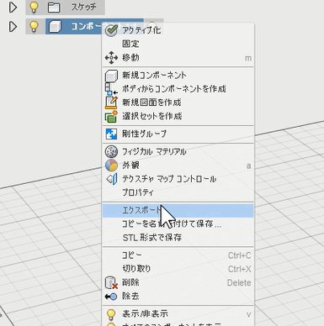The width and height of the screenshot is (324, 326).
Task: Open プロパティ from context menu
Action: [178, 192]
